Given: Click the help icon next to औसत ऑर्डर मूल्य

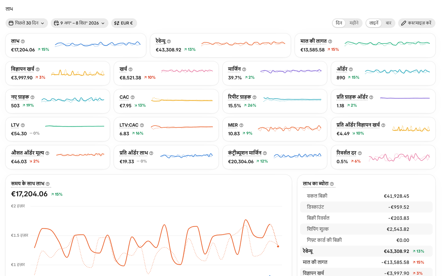Looking at the screenshot, I should click(x=47, y=153).
